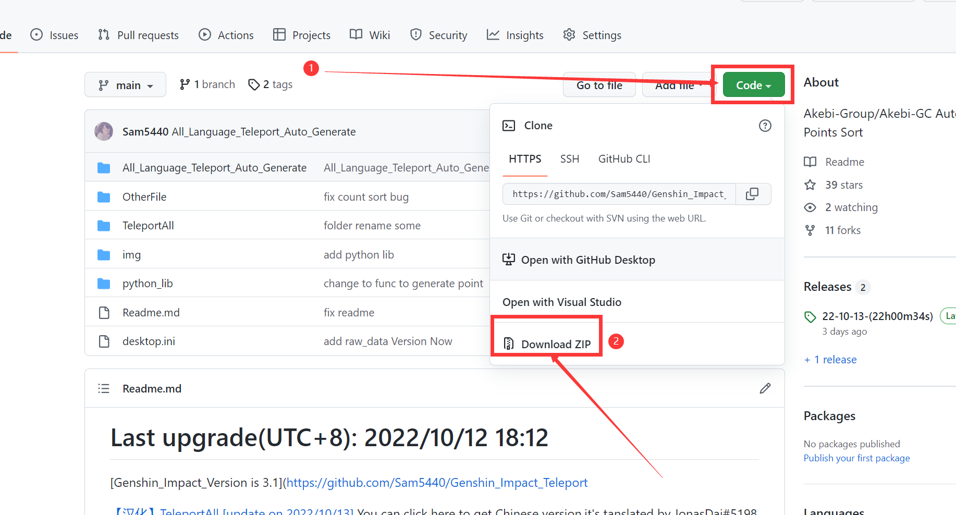
Task: Select the HTTPS clone tab
Action: coord(525,159)
